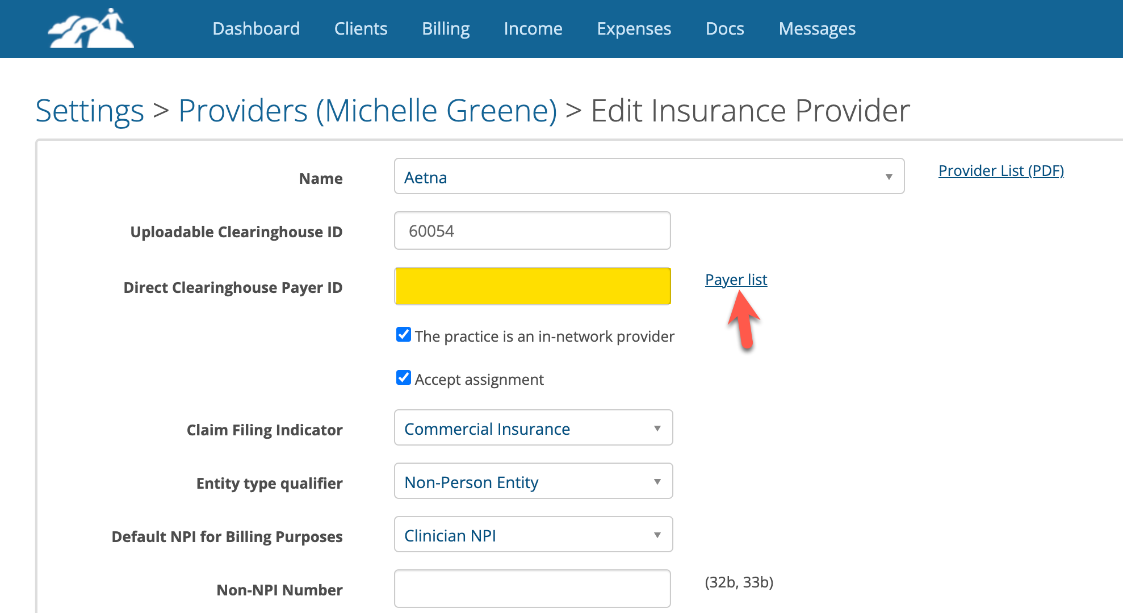Viewport: 1123px width, 613px height.
Task: Navigate to Settings via the breadcrumb
Action: click(90, 110)
